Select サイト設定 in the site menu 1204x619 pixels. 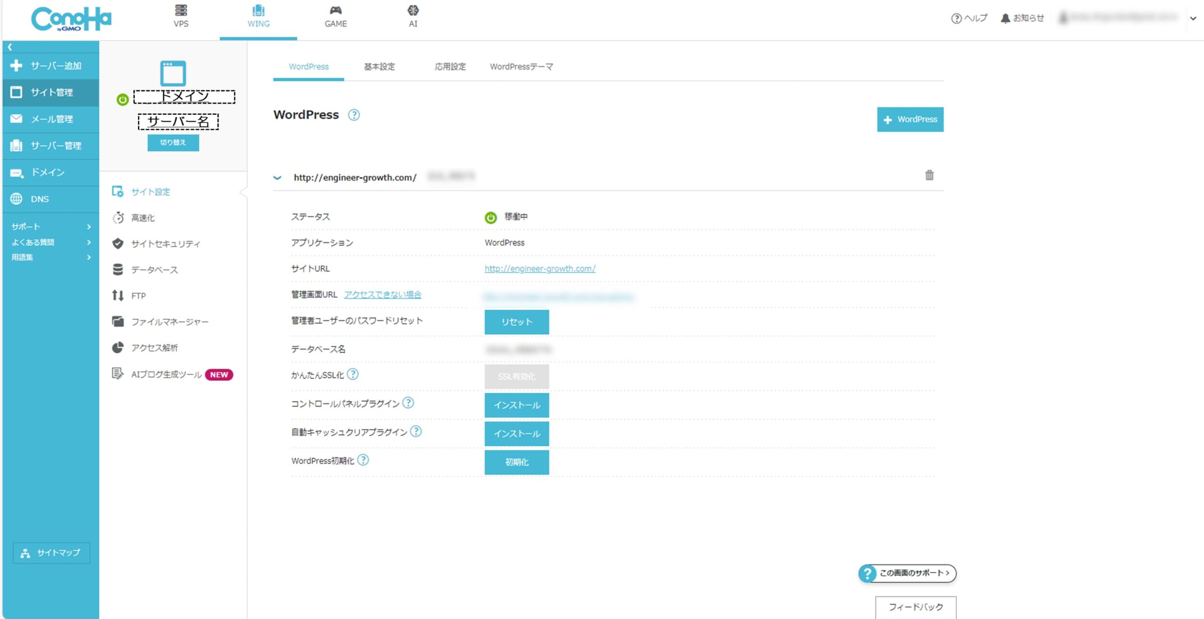point(141,192)
